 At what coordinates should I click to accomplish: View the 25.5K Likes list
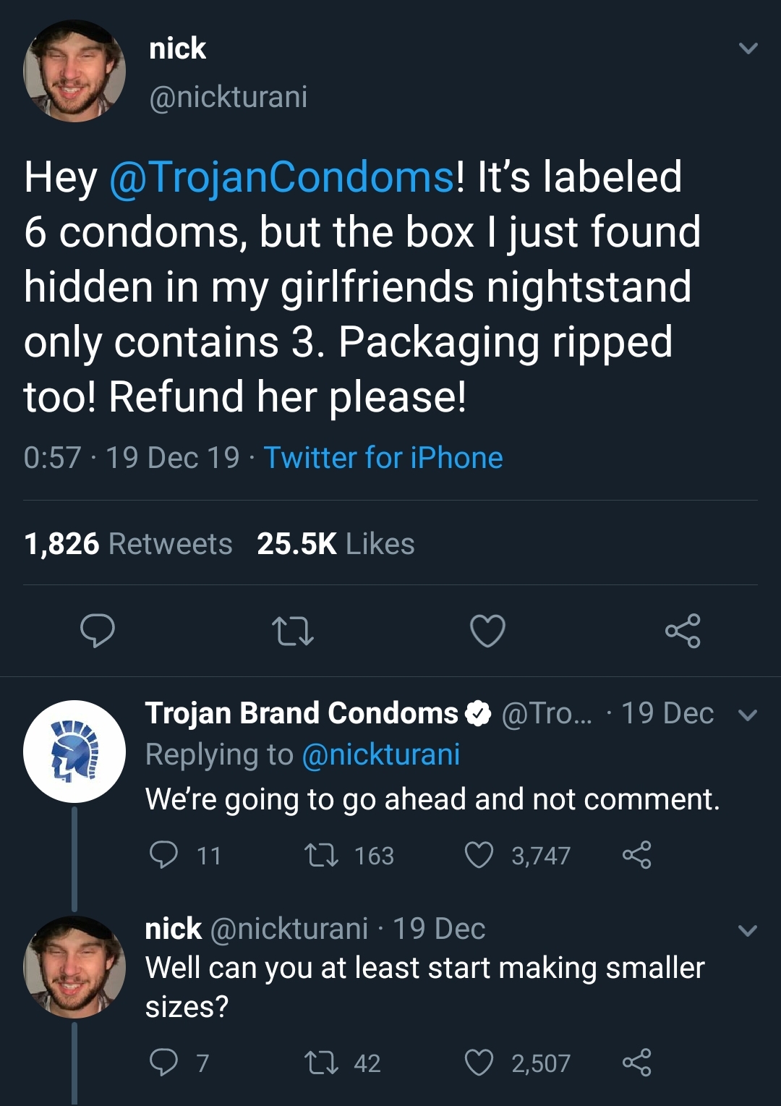coord(336,544)
